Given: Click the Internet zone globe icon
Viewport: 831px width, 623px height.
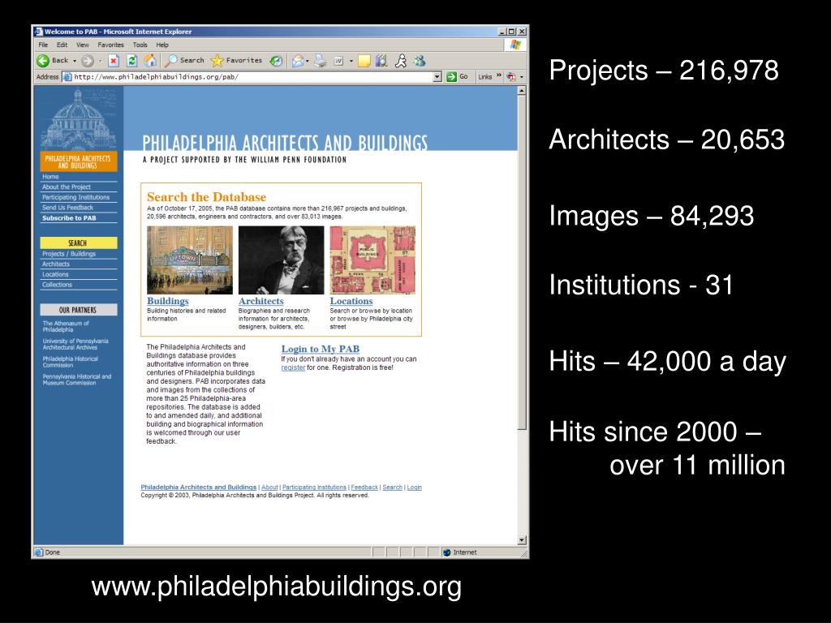Looking at the screenshot, I should [447, 552].
